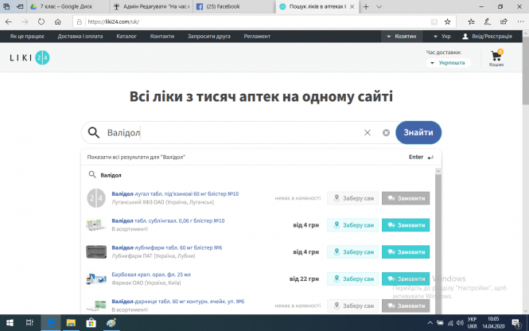529x331 pixels.
Task: Switch to Адмін Редагувати tab
Action: [151, 6]
